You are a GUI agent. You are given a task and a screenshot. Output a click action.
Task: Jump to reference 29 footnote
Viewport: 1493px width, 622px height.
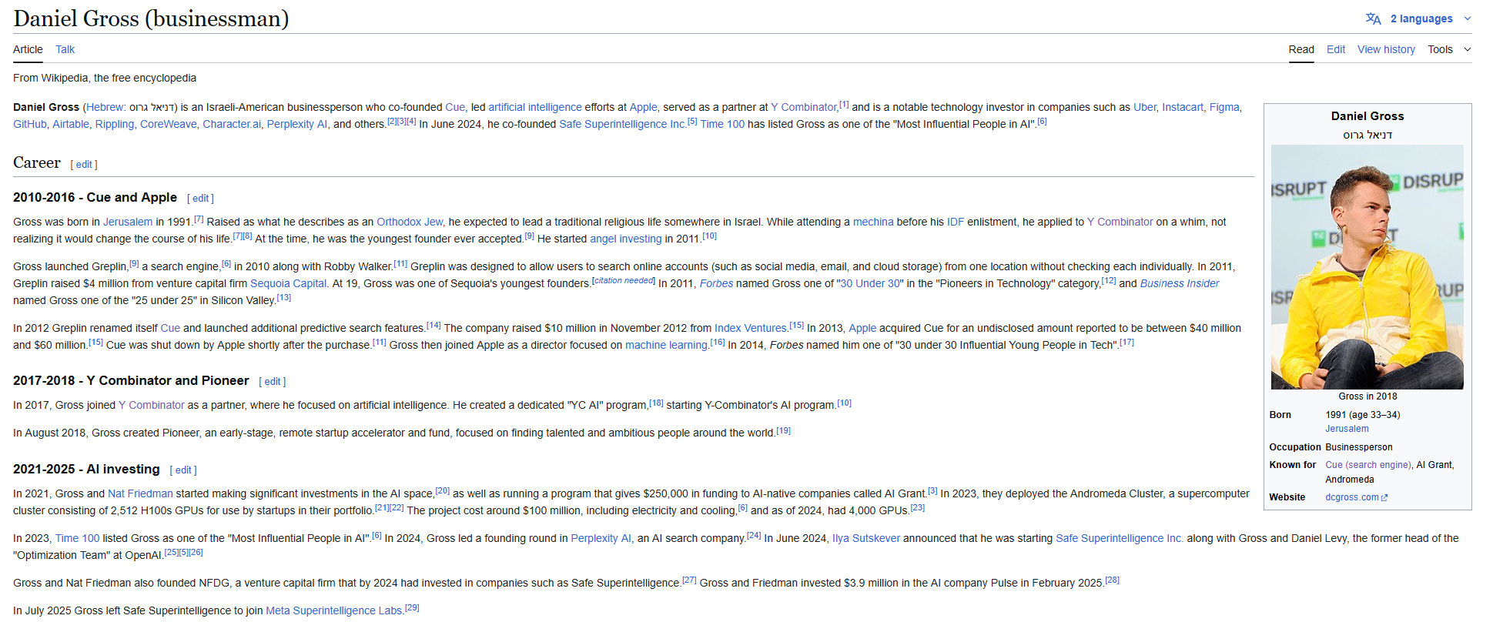tap(412, 608)
